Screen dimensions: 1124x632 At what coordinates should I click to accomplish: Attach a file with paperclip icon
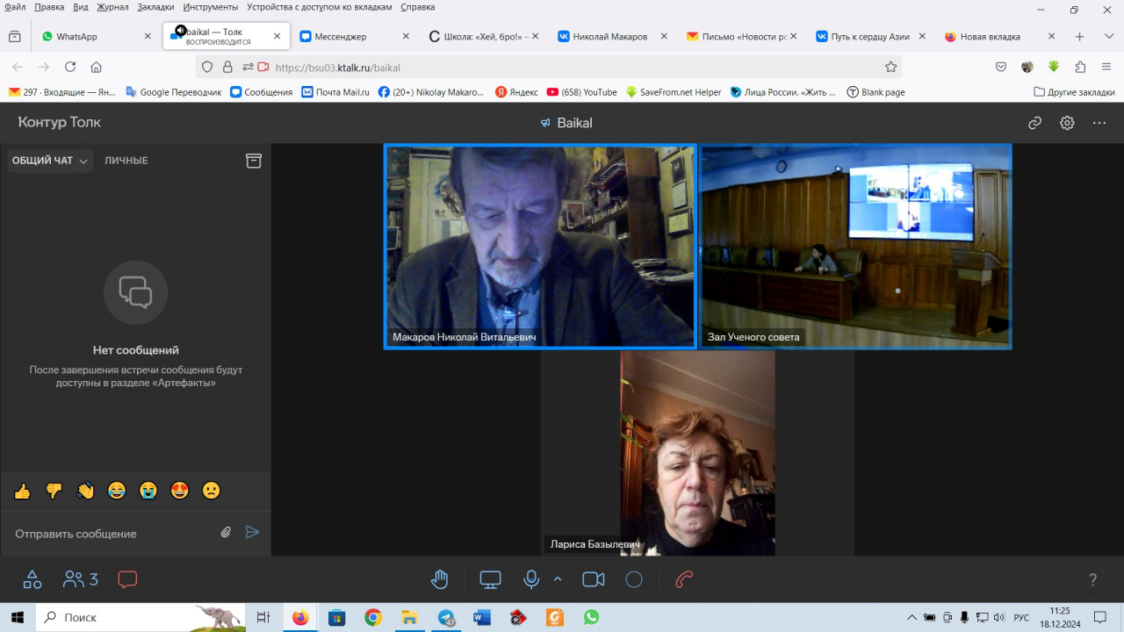[x=226, y=532]
